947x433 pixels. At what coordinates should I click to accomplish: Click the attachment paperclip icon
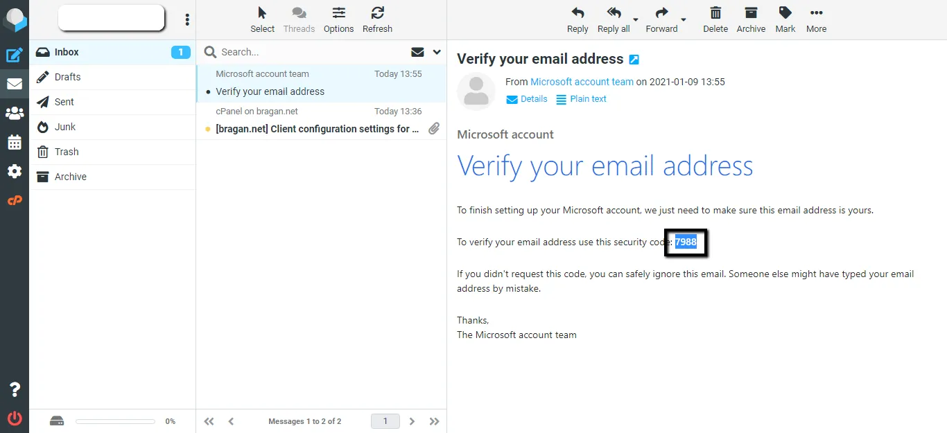click(x=434, y=128)
